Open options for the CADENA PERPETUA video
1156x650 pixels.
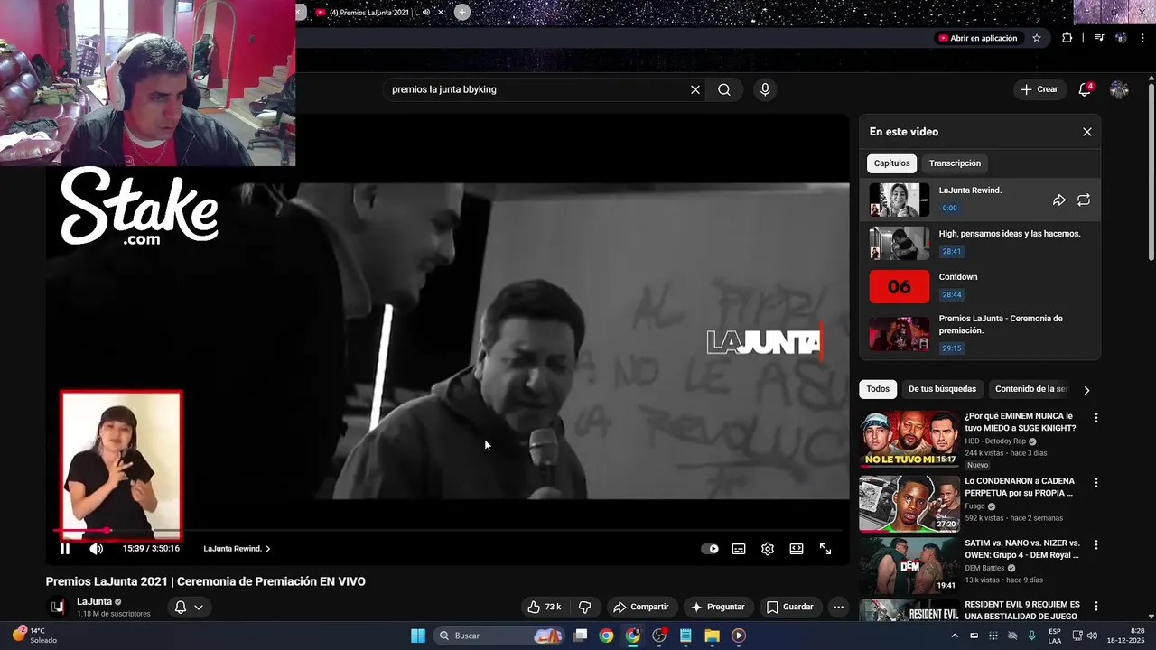(1096, 483)
